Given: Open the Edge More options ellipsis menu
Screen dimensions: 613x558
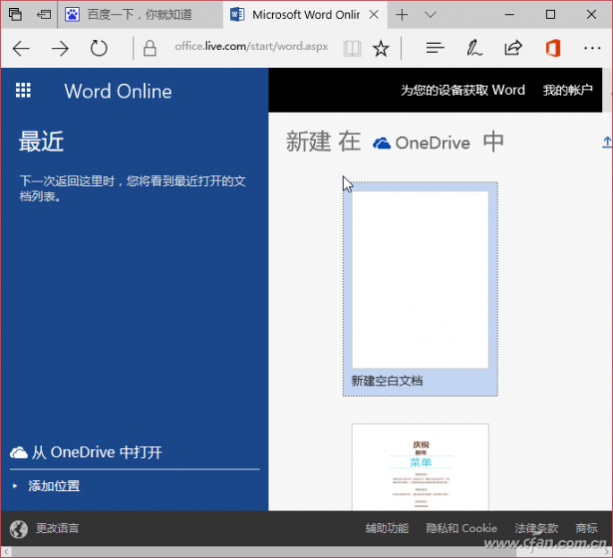Looking at the screenshot, I should [x=592, y=48].
